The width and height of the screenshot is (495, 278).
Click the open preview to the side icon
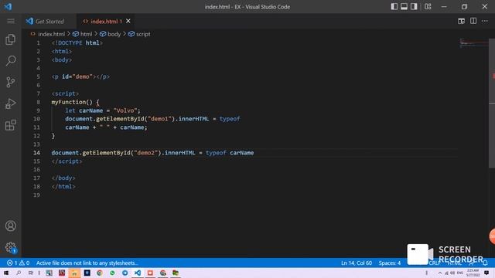(x=461, y=21)
